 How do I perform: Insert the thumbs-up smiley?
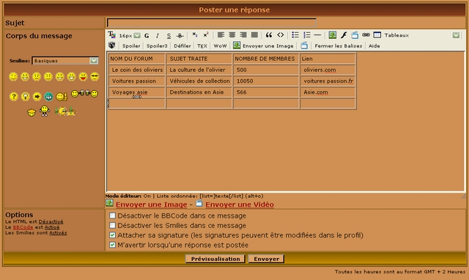[x=62, y=96]
